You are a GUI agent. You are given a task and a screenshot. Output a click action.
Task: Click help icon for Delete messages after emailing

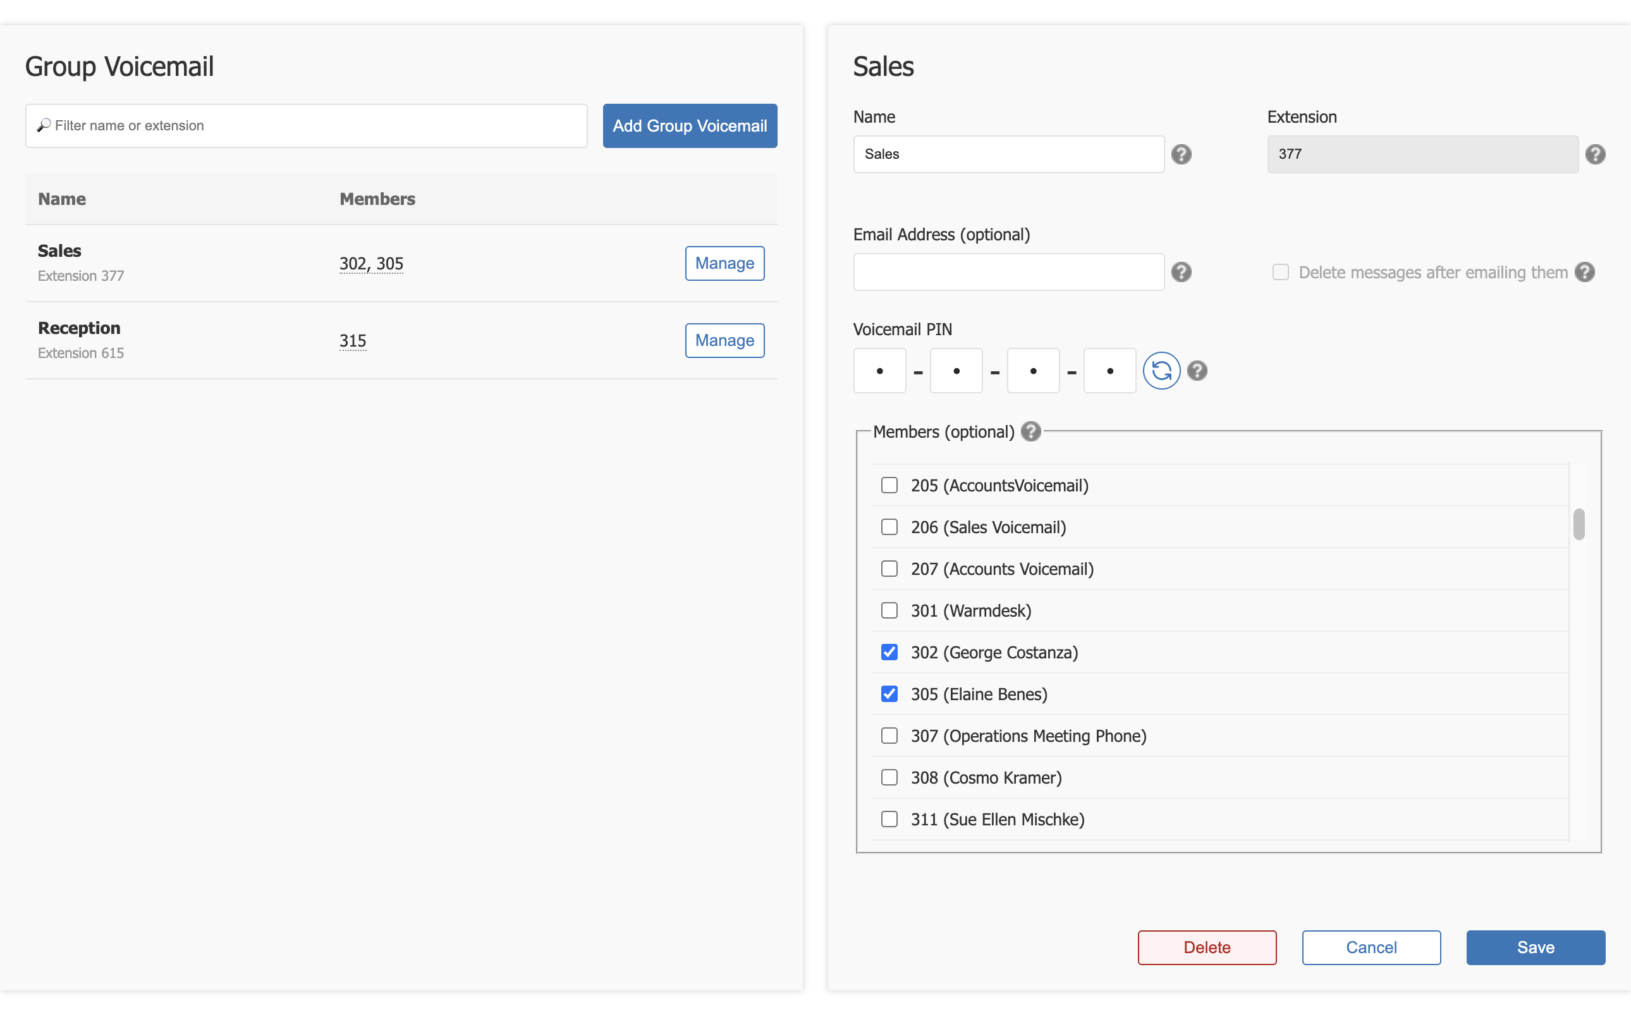pyautogui.click(x=1585, y=272)
